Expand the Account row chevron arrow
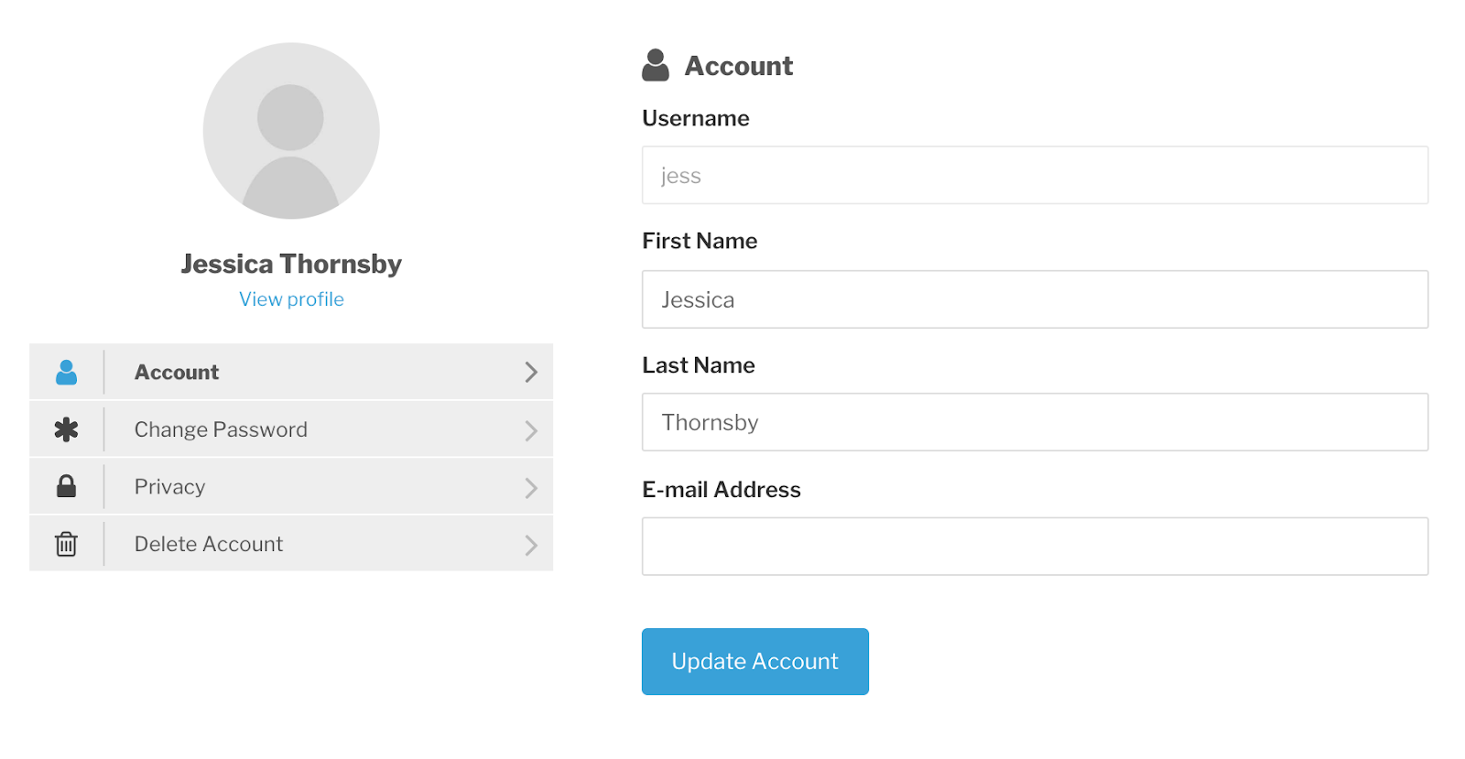Viewport: 1465px width, 759px height. pos(531,372)
